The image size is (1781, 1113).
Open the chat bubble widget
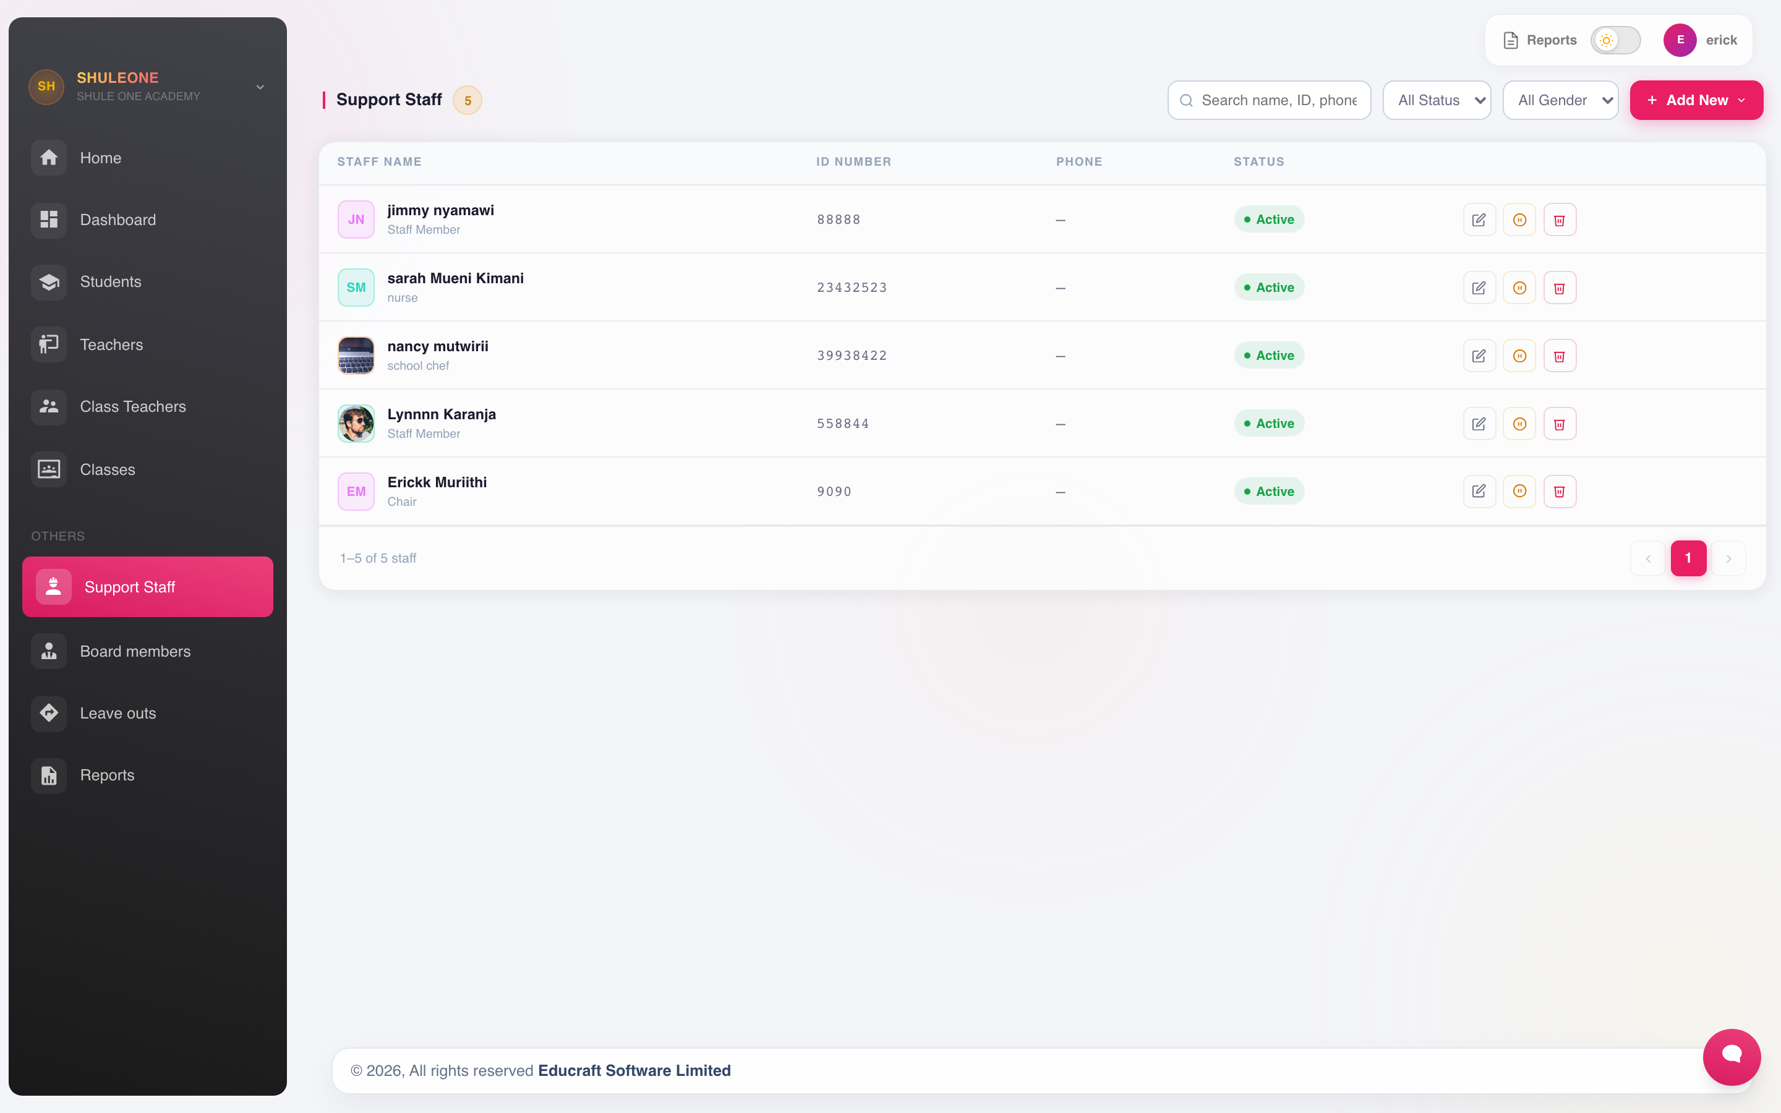1732,1056
